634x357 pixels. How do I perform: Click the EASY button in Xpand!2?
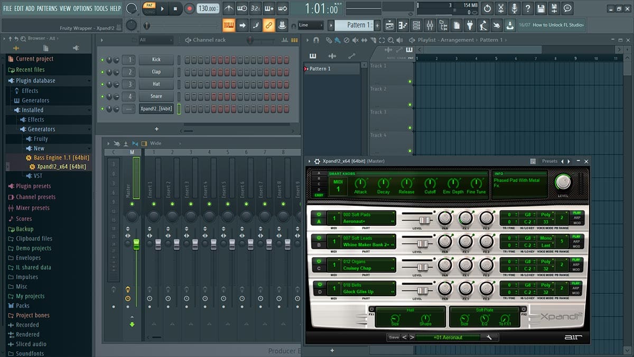point(319,195)
